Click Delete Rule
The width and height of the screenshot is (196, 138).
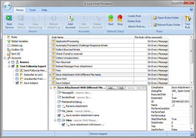point(134,21)
